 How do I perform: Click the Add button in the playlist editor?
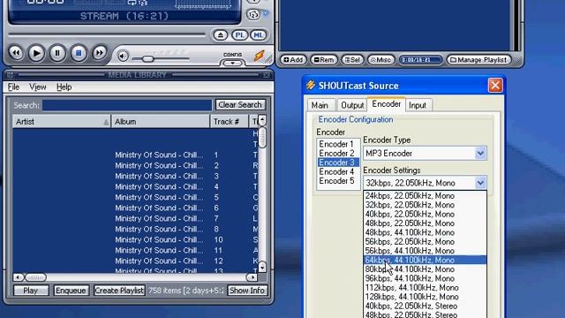click(x=293, y=60)
